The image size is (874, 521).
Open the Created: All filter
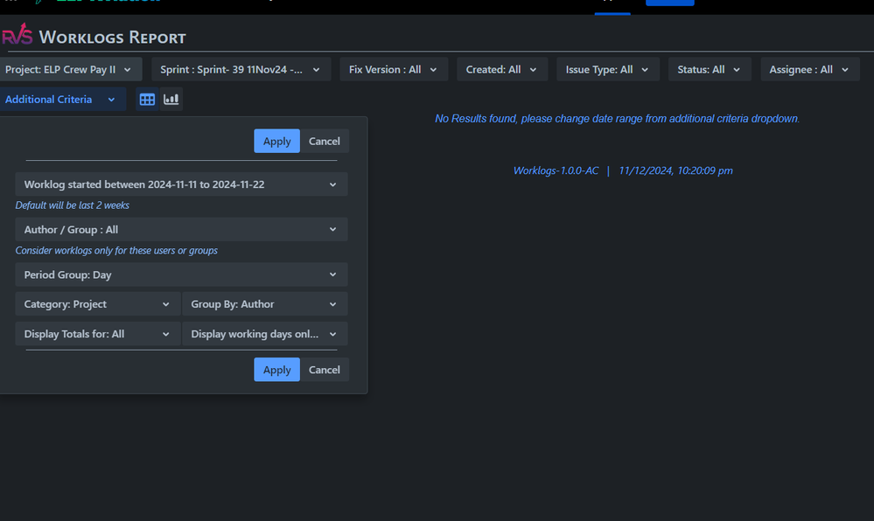click(x=501, y=69)
